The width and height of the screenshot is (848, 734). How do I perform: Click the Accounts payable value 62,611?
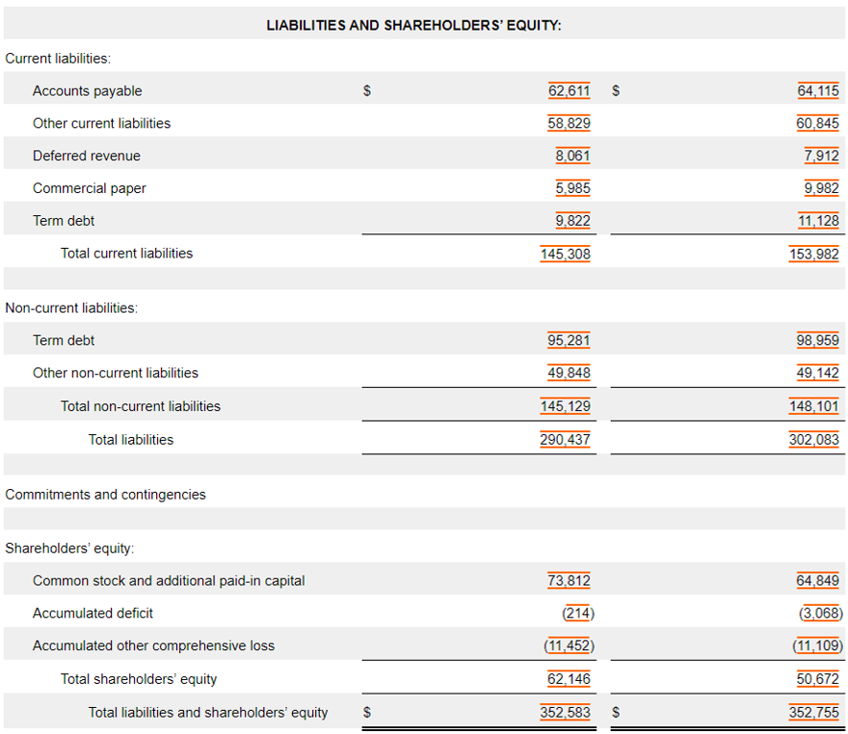tap(569, 91)
